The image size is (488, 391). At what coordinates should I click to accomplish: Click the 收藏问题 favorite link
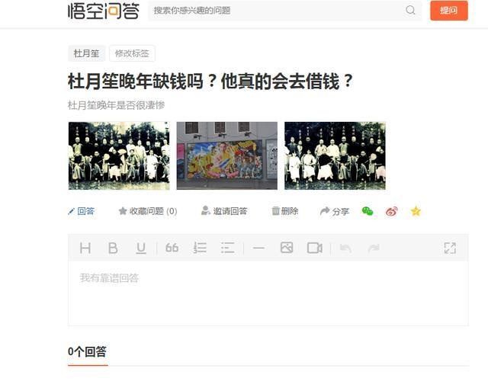click(x=148, y=211)
